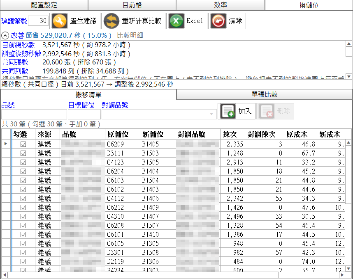Click the Excel button label

[x=195, y=21]
